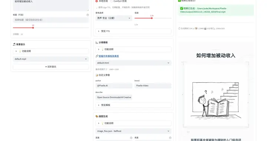The image size is (267, 141).
Task: Click the 视频标题 title input field
Action: click(x=51, y=20)
